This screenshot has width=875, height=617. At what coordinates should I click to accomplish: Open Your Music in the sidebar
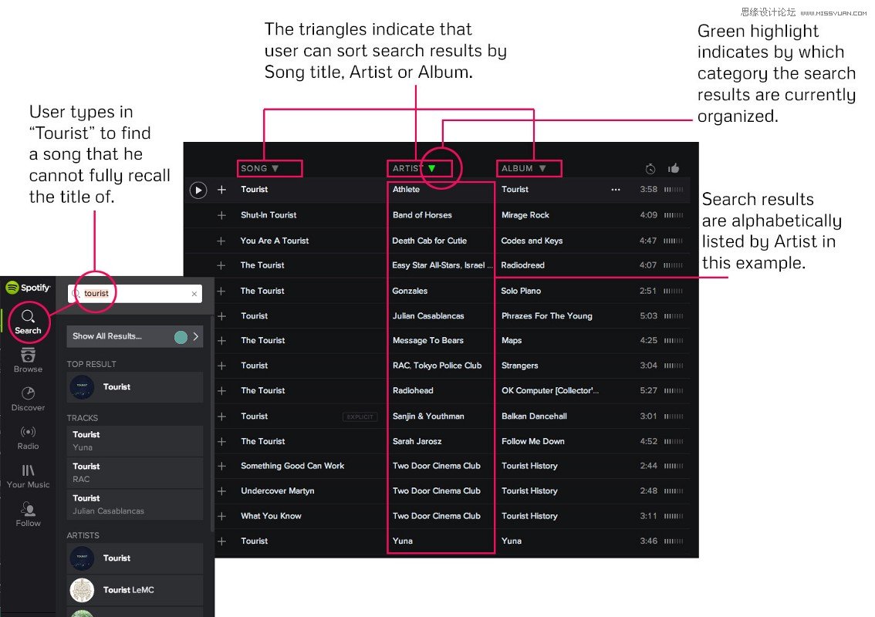point(28,477)
